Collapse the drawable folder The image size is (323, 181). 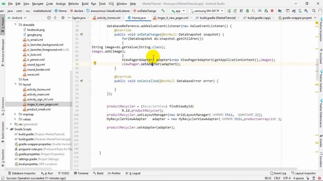point(16,25)
